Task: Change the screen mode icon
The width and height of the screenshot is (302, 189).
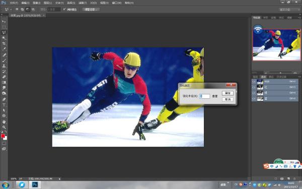Action: click(4, 149)
